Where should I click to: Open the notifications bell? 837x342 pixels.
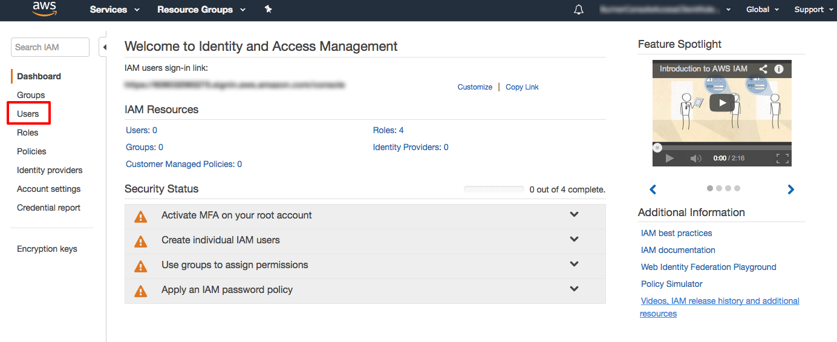[x=579, y=10]
